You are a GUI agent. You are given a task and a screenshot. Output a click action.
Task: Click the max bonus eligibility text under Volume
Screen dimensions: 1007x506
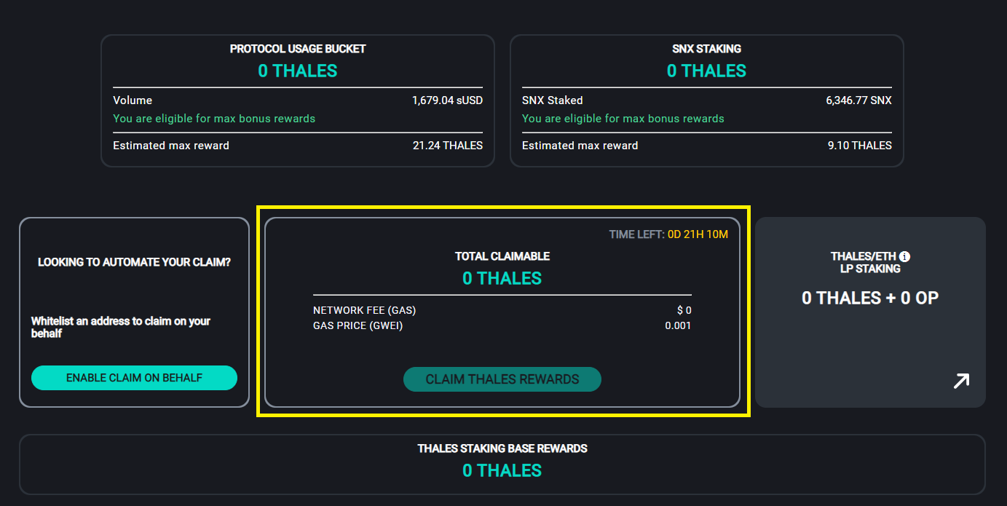[x=214, y=119]
